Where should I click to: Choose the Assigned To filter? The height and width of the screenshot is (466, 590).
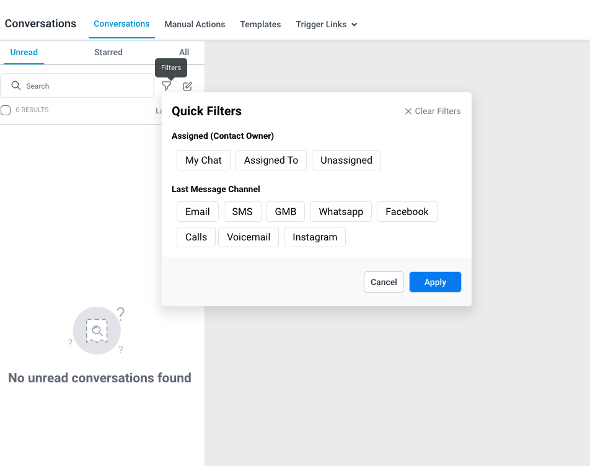click(271, 160)
